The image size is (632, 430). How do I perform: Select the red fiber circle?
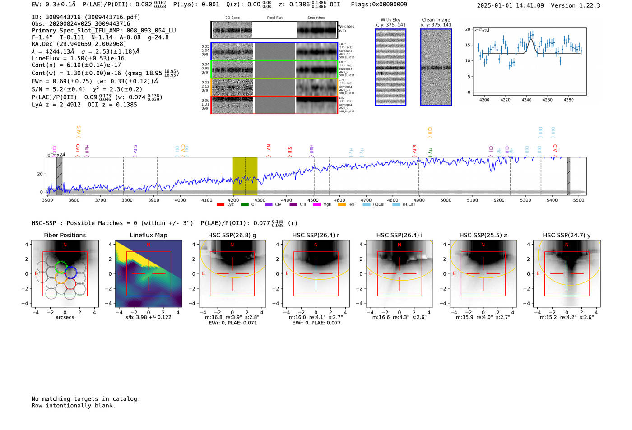pos(70,283)
